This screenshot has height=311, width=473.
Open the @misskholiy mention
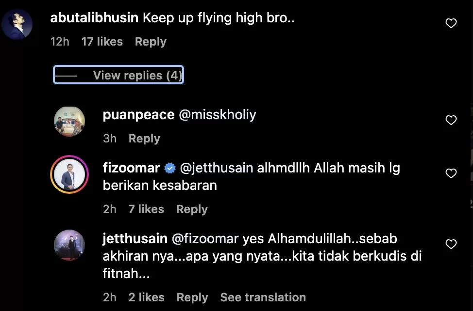point(218,115)
